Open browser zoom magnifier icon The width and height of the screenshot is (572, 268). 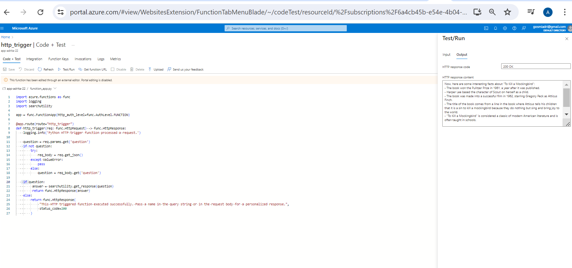[492, 12]
